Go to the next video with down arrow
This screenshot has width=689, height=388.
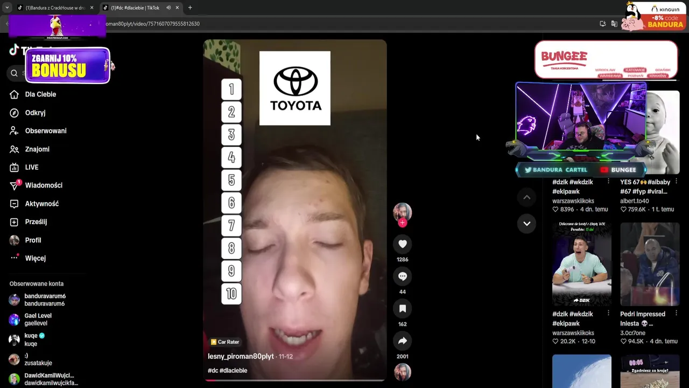(x=526, y=223)
